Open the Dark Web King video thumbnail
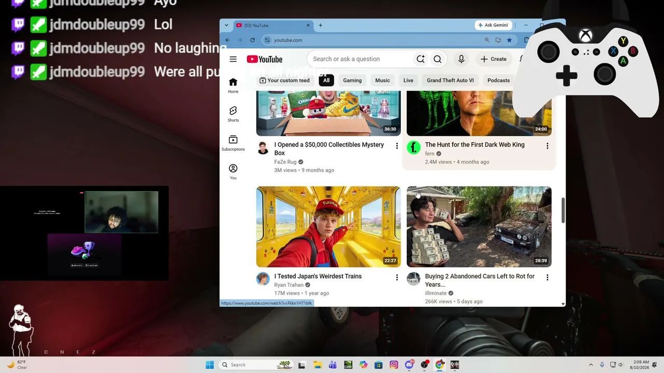This screenshot has width=664, height=373. (479, 113)
